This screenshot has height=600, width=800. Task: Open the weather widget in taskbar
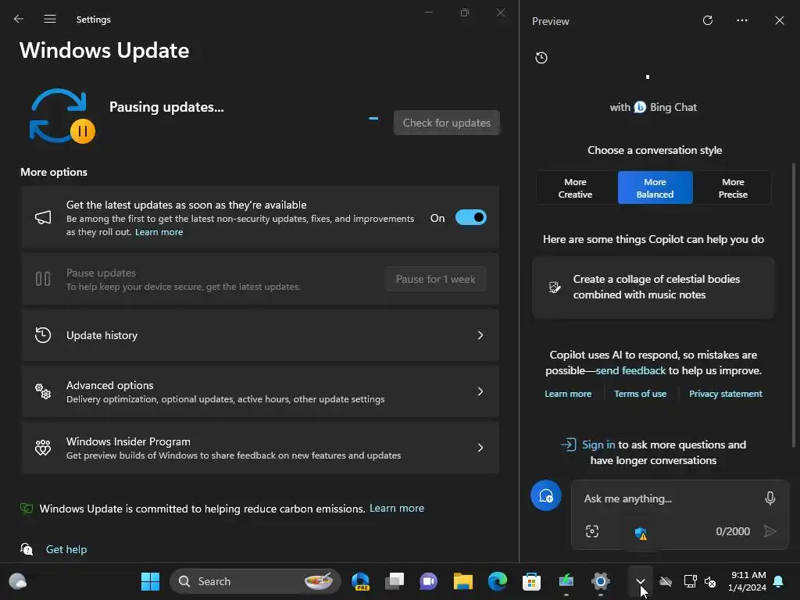coord(18,581)
